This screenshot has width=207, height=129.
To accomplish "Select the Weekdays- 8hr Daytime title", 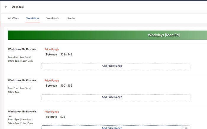I will pos(22,49).
